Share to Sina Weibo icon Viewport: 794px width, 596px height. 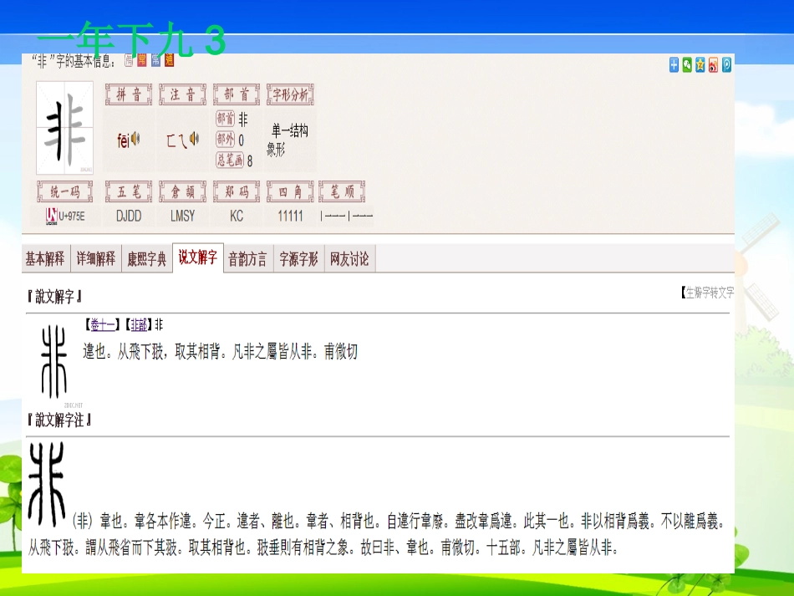click(x=713, y=65)
